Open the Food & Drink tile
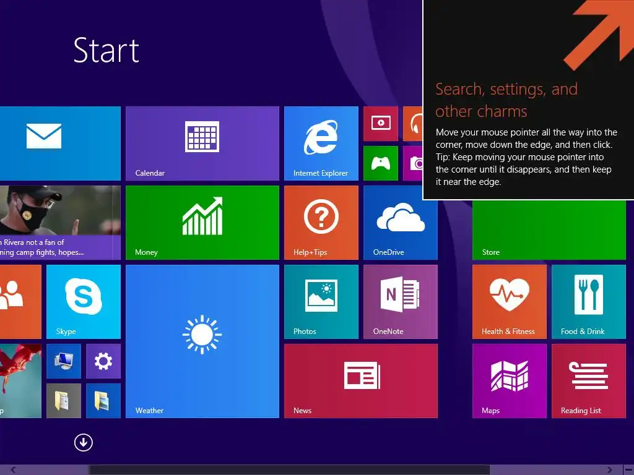The width and height of the screenshot is (634, 475). (589, 302)
